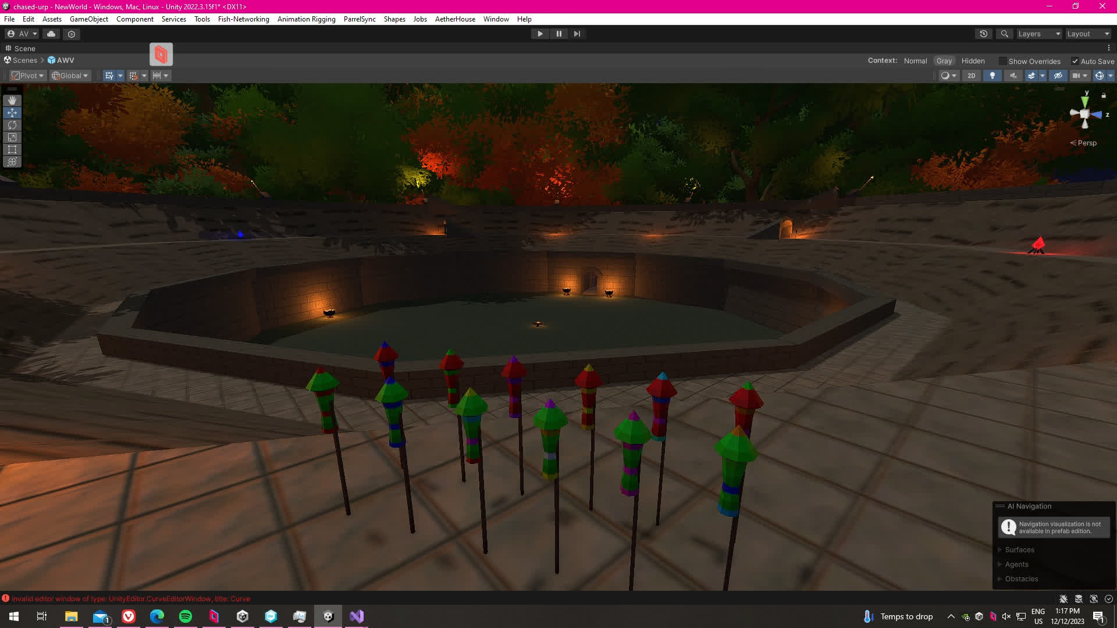Screen dimensions: 1117x628
Task: Open the Layers dropdown
Action: click(x=1039, y=34)
